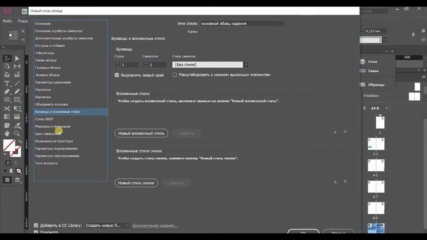Open the Слои (Layers) panel
Image resolution: width=427 pixels, height=240 pixels.
(369, 61)
